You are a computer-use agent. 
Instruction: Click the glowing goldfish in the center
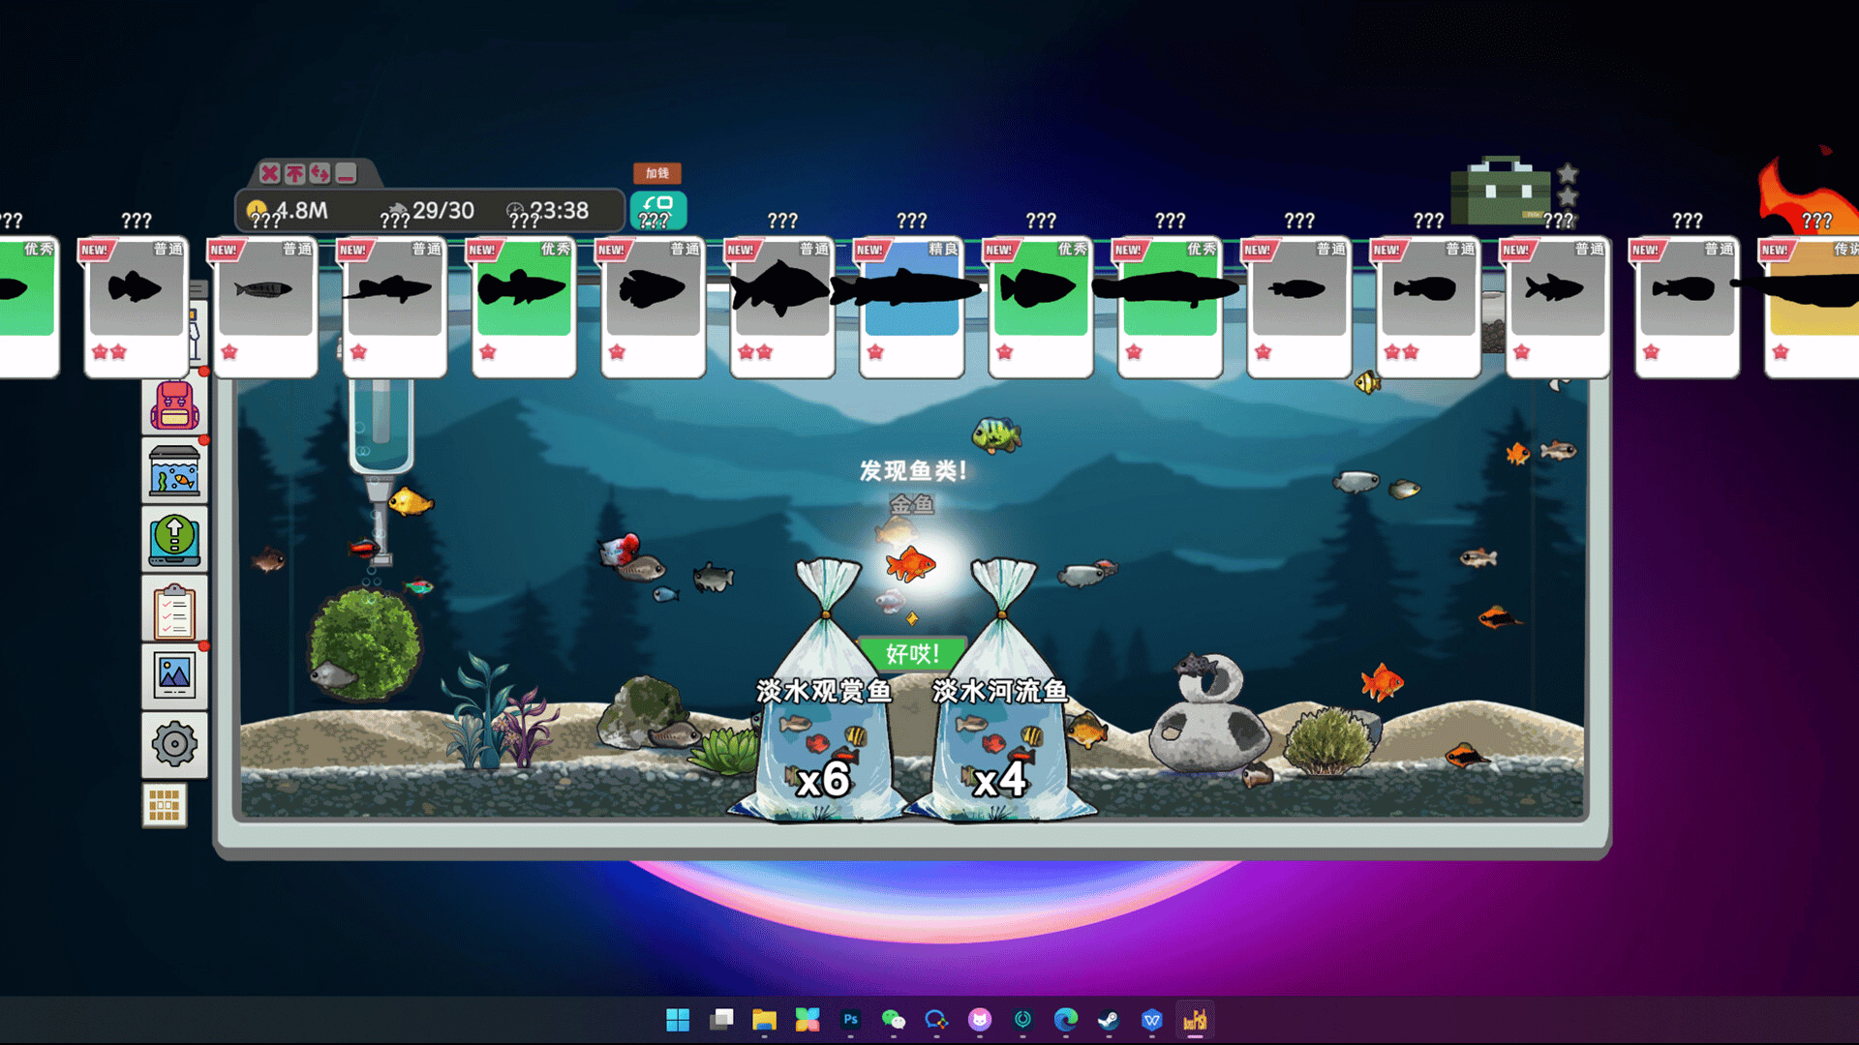point(910,563)
